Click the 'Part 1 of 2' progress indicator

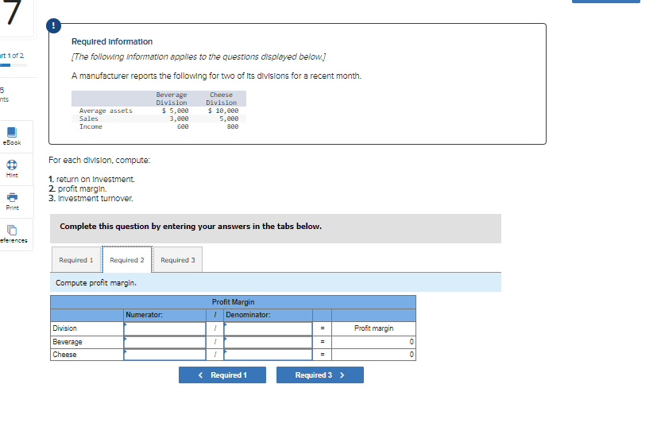pos(12,56)
